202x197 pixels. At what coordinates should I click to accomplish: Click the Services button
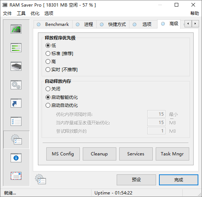click(x=136, y=154)
